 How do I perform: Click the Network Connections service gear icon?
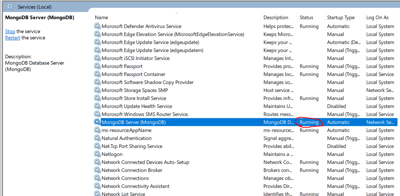(97, 178)
